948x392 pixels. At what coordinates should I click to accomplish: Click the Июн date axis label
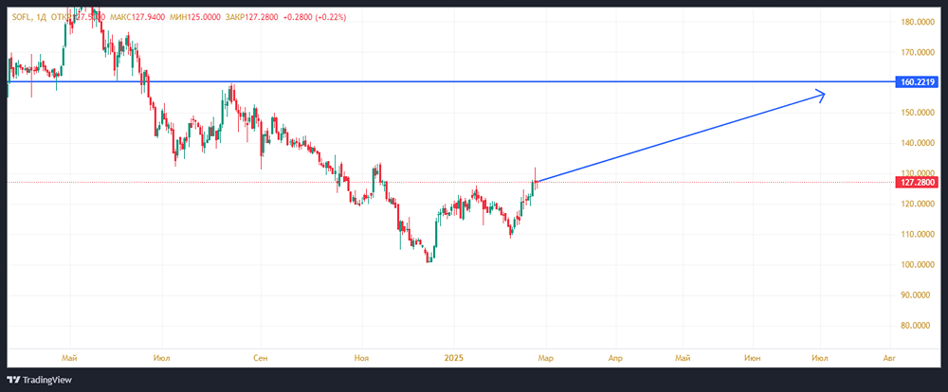[x=753, y=358]
